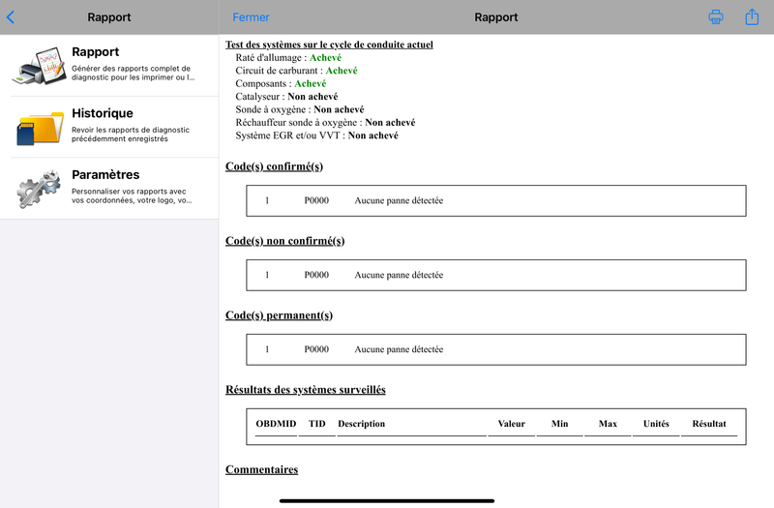Click the 'Sonde à oxygène' status line

[x=300, y=109]
